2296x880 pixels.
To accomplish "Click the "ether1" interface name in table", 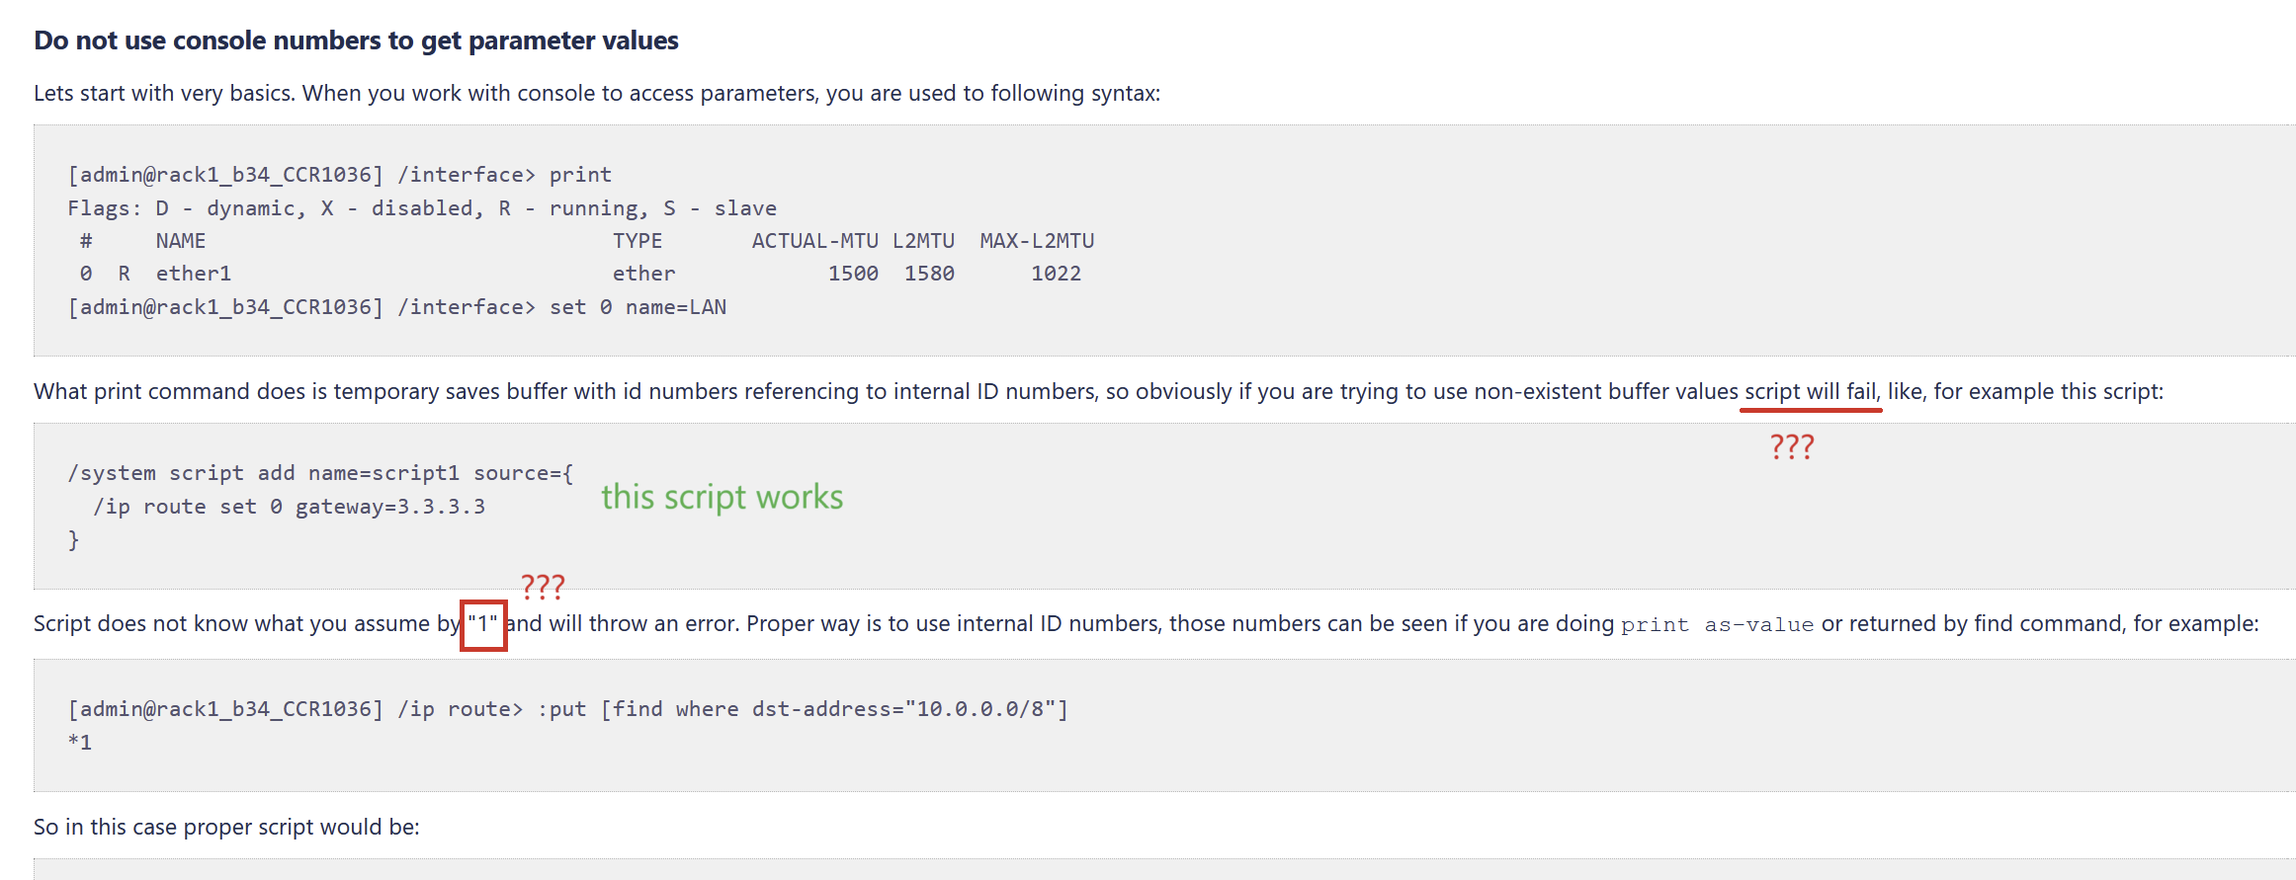I will click(x=194, y=274).
